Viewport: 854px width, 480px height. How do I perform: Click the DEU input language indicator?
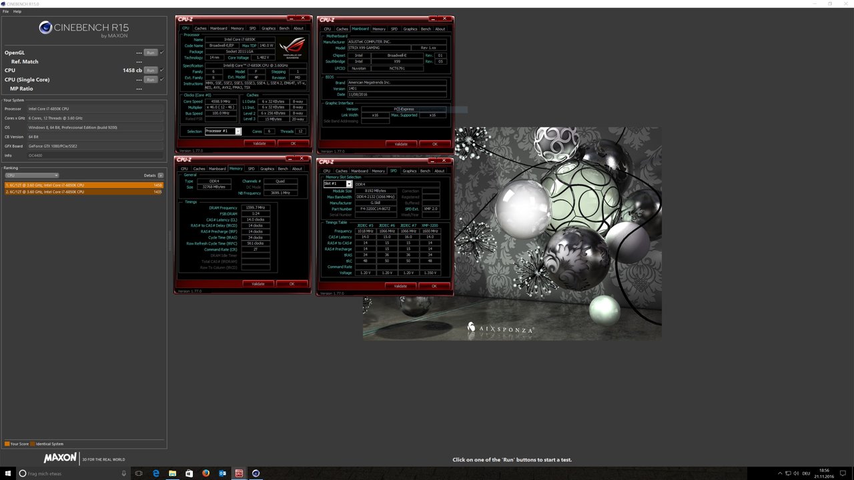point(807,473)
